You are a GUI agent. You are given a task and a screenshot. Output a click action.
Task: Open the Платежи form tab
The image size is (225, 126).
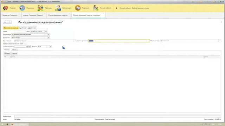coord(7,50)
